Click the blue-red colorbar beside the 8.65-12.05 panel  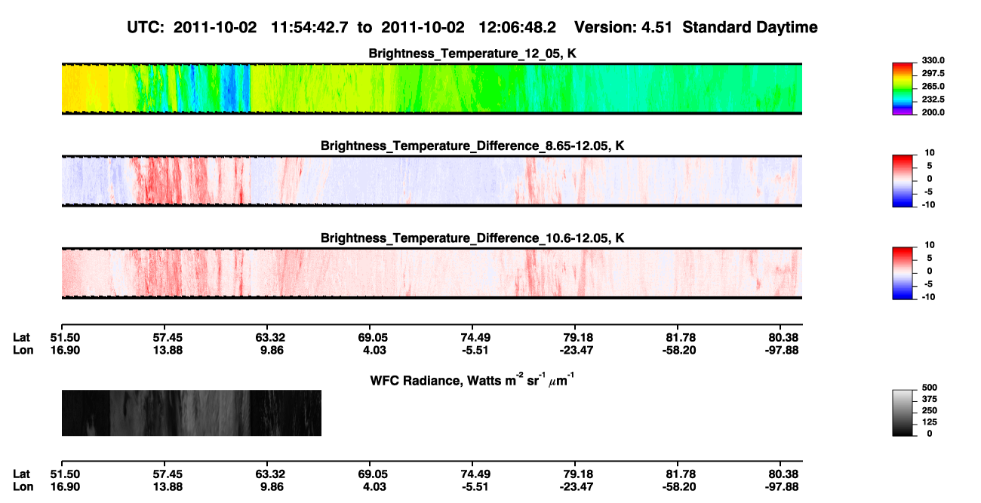point(904,179)
